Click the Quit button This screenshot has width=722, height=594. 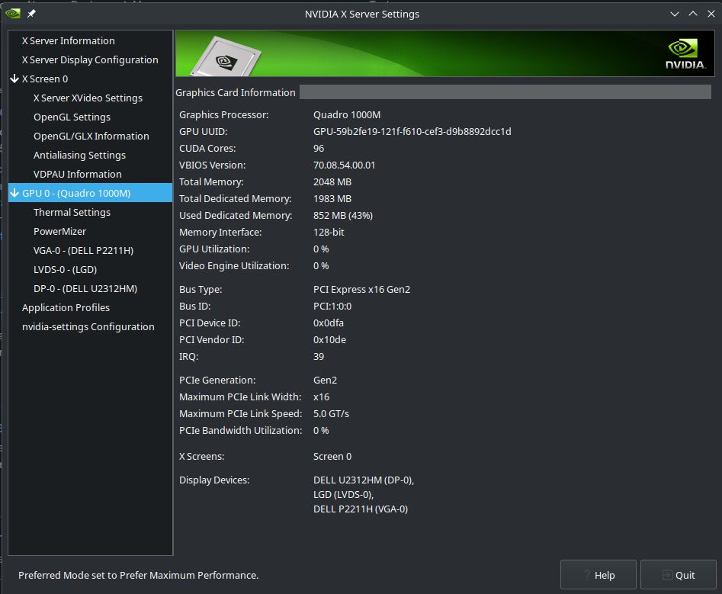[679, 575]
